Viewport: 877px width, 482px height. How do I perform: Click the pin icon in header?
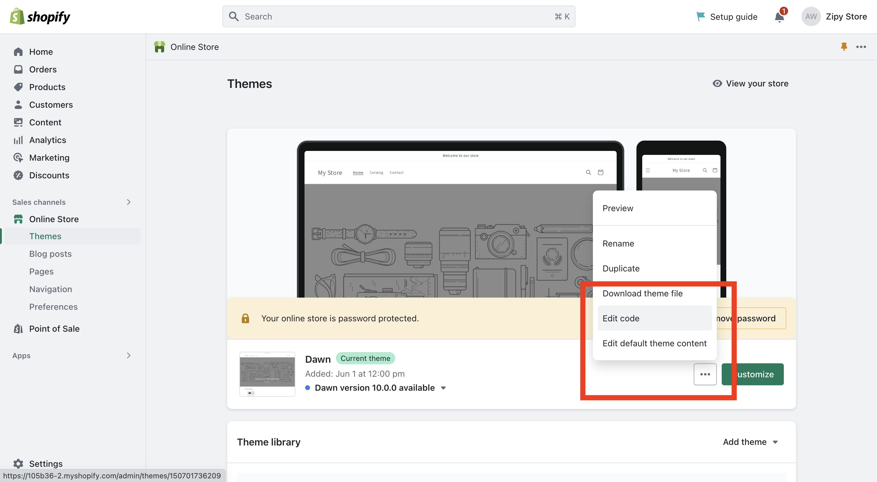coord(844,47)
